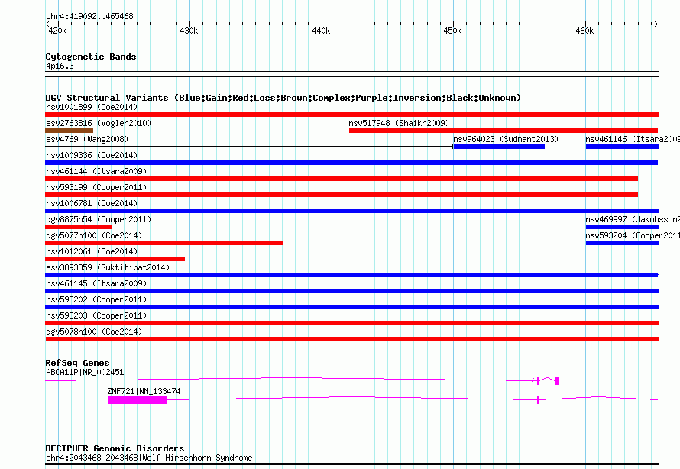Click the nsv1012061 (Coe2014) red loss bar
Image resolution: width=680 pixels, height=469 pixels.
click(x=115, y=259)
